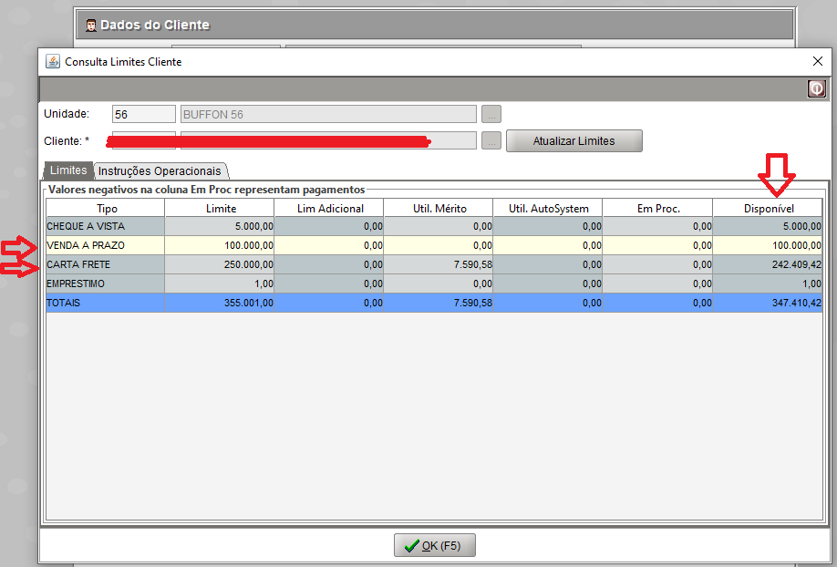Confirm with the OK (F5) button
This screenshot has height=567, width=837.
click(434, 545)
